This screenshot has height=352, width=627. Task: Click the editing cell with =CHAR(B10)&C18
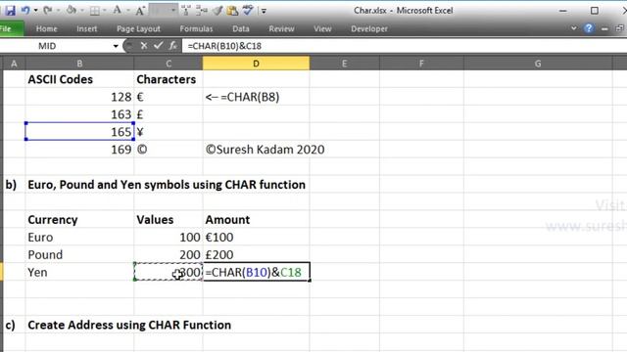pos(256,272)
